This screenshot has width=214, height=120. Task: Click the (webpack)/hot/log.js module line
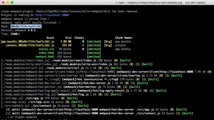point(61,94)
